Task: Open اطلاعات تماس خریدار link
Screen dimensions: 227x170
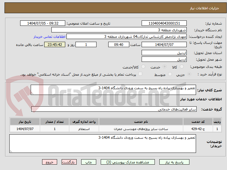Action: (x=50, y=37)
